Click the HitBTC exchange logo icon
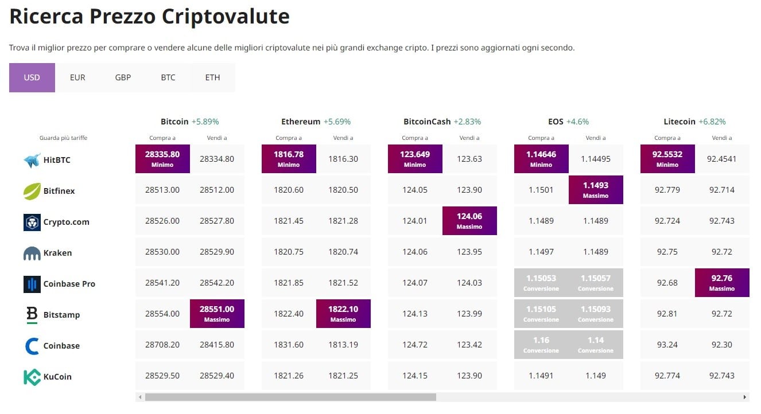Screen dimensions: 761x414 tap(32, 160)
